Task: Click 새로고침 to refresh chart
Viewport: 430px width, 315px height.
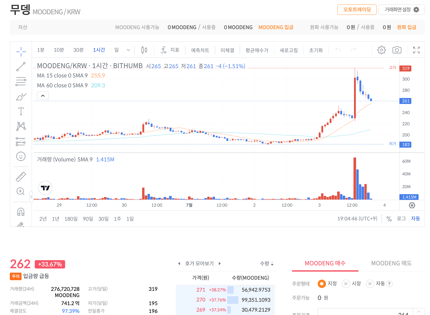Action: click(x=289, y=50)
